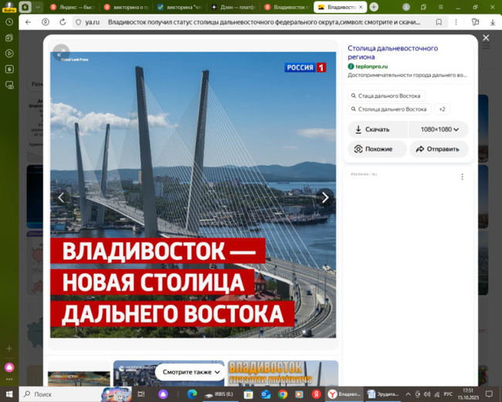Click the browser back arrow

tap(29, 22)
